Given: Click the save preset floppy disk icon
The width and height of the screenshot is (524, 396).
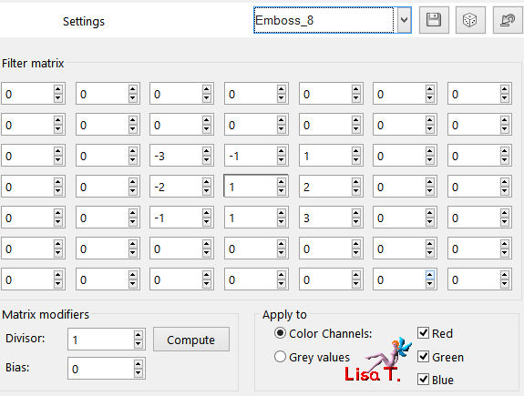Looking at the screenshot, I should [434, 20].
